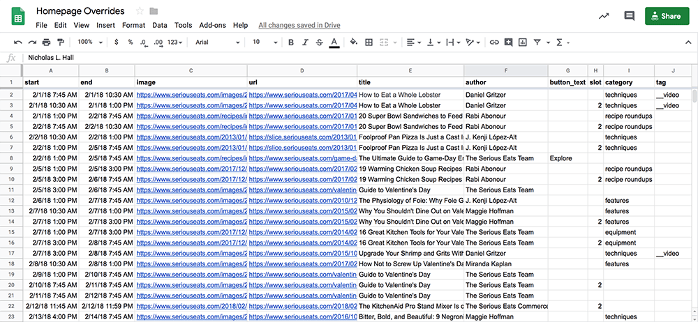Select the Paint format roller icon
Image resolution: width=698 pixels, height=322 pixels.
pyautogui.click(x=61, y=43)
